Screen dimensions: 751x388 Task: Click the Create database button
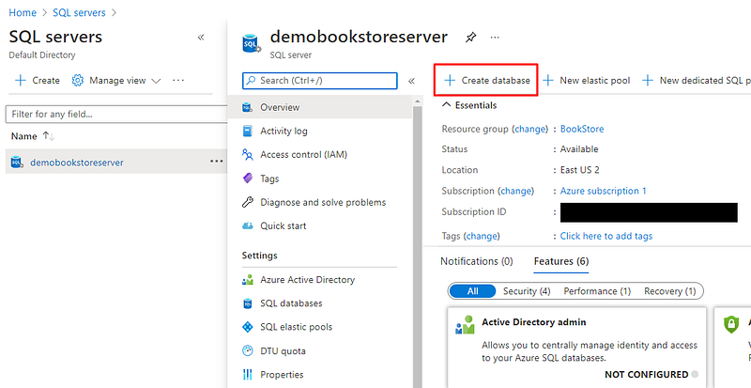pos(486,81)
